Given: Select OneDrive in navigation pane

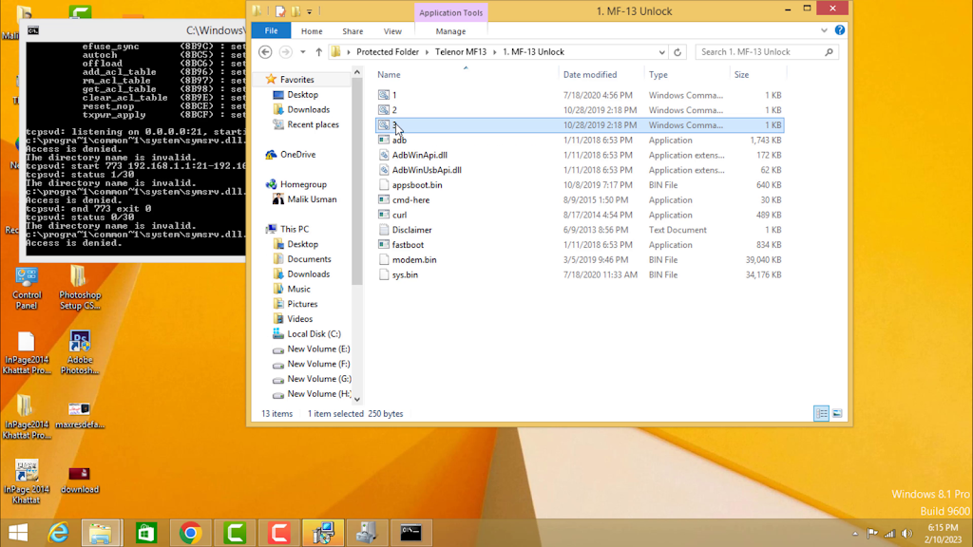Looking at the screenshot, I should point(297,155).
